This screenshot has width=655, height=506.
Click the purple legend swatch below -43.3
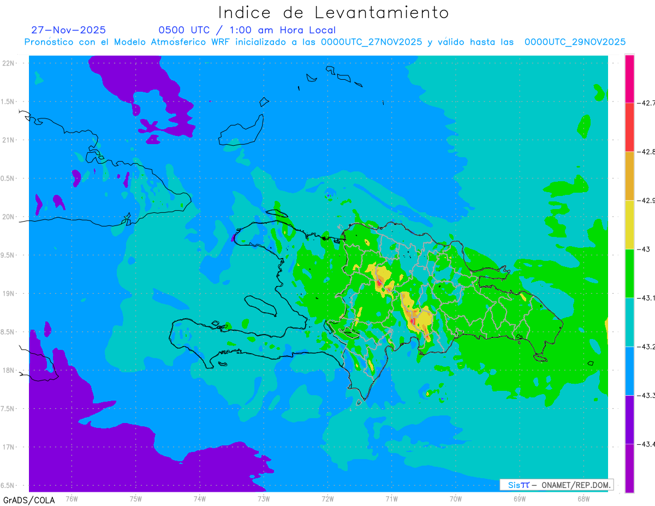pos(629,419)
